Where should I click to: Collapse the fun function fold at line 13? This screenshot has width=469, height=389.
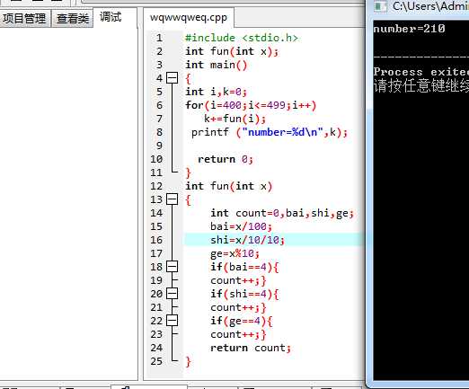coord(172,199)
